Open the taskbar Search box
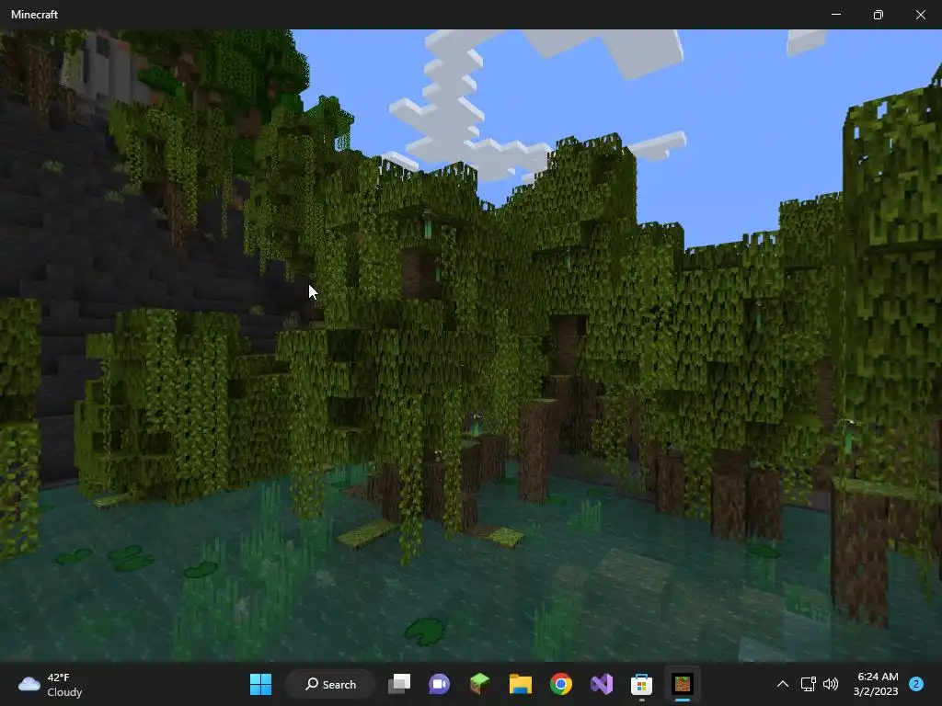The width and height of the screenshot is (942, 706). pos(330,684)
